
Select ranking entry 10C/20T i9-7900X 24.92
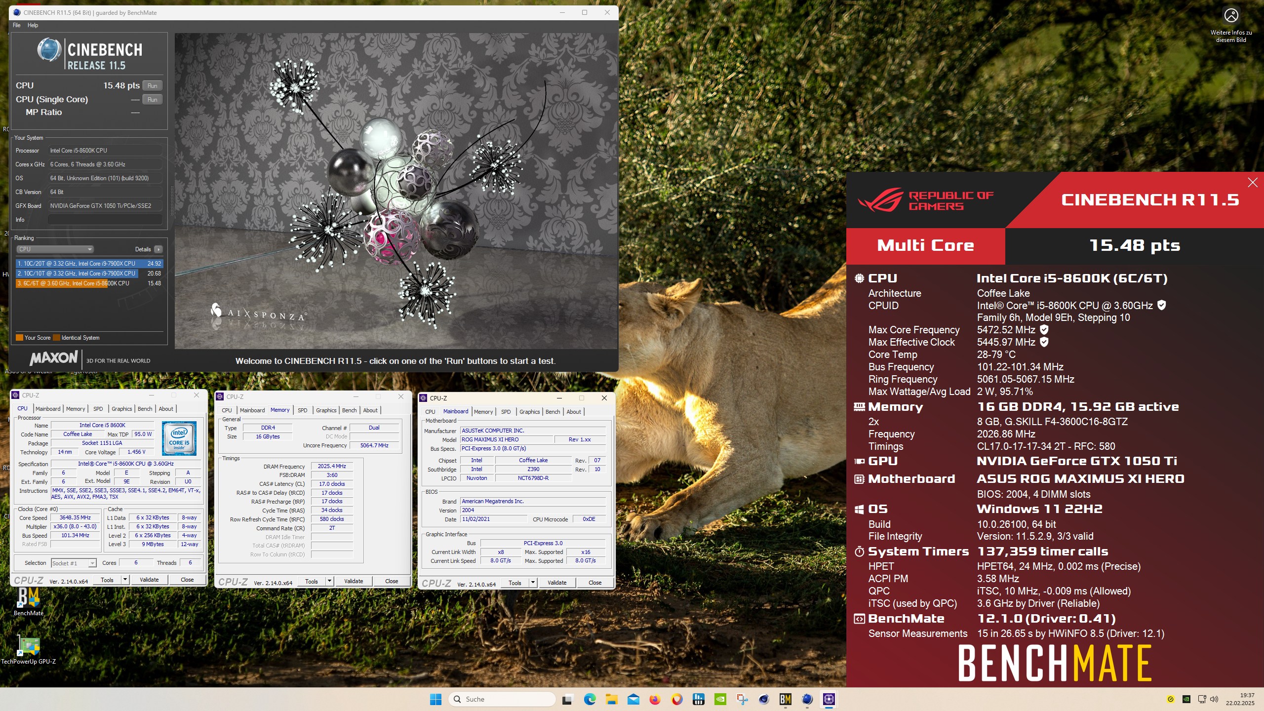[x=89, y=264]
